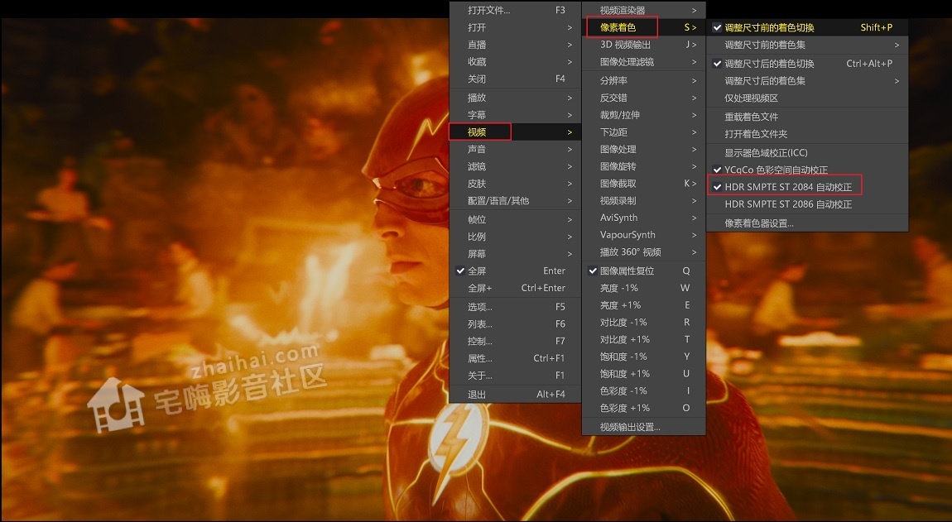Decrease hue with 色彩度 -1%

coord(643,390)
